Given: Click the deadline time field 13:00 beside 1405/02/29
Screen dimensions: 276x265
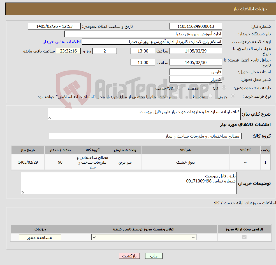Looking at the screenshot, I should pos(143,51).
